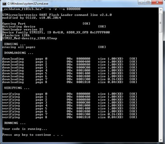Click the [OK] beside Opening Port
The image size is (165, 144).
(86, 24)
